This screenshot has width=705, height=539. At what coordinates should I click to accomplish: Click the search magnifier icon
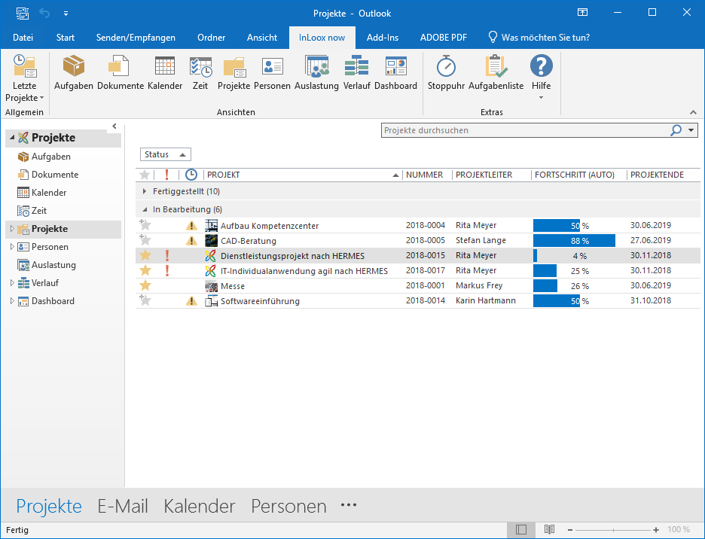tap(676, 130)
